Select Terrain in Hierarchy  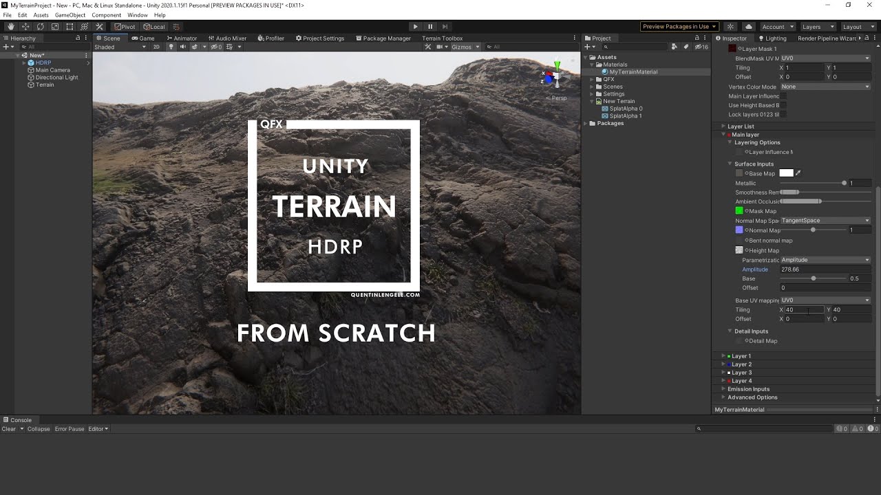[x=45, y=85]
